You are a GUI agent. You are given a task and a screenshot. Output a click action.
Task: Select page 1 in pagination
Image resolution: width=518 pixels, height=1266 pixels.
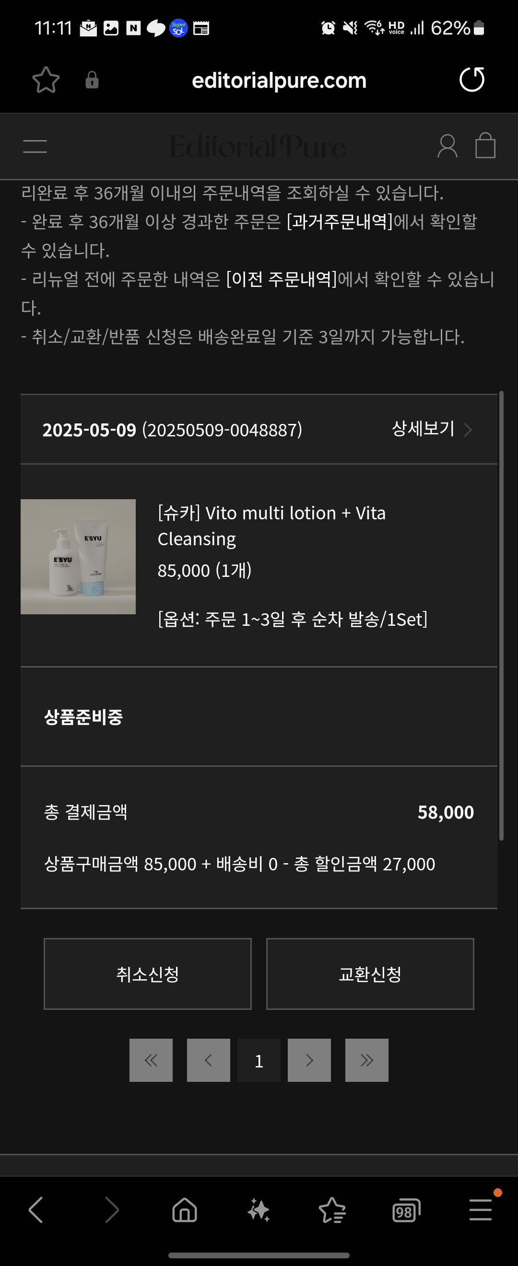tap(259, 1060)
